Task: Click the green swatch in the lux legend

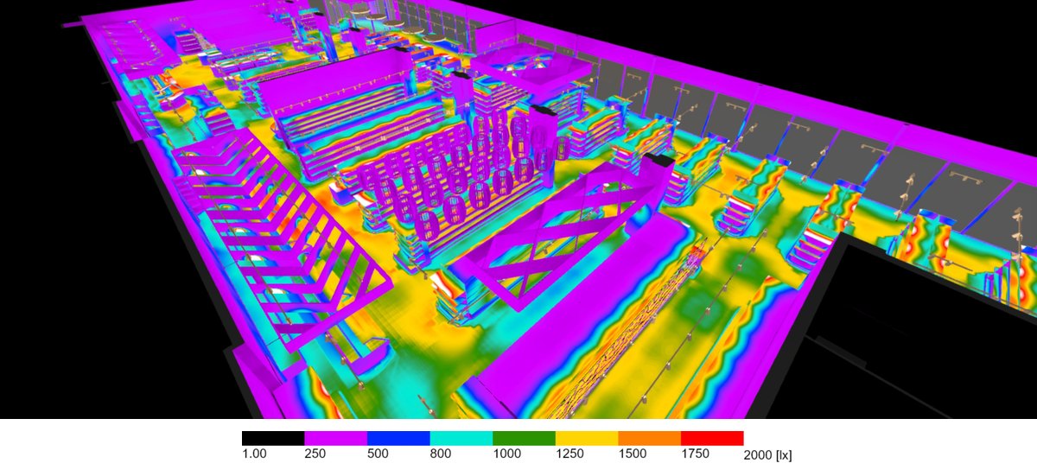Action: coord(524,438)
